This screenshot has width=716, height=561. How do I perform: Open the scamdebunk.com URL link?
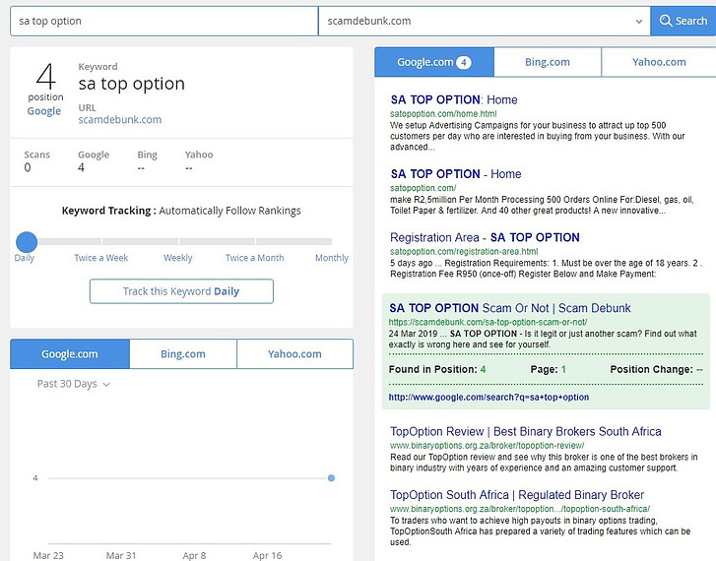119,120
